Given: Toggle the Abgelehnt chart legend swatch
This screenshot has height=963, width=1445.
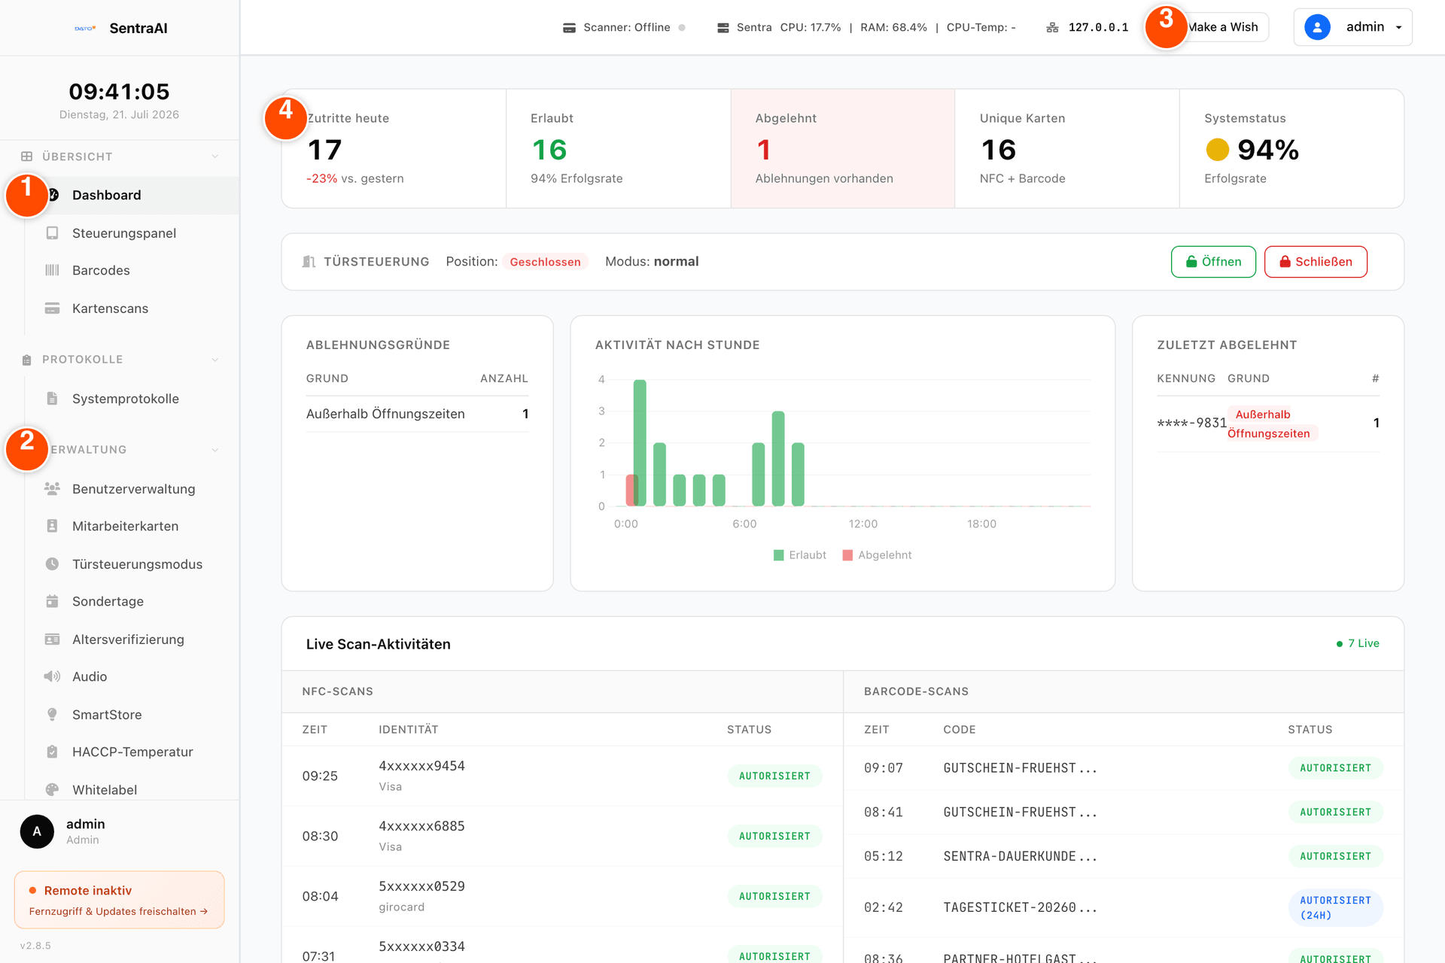Looking at the screenshot, I should pos(847,555).
